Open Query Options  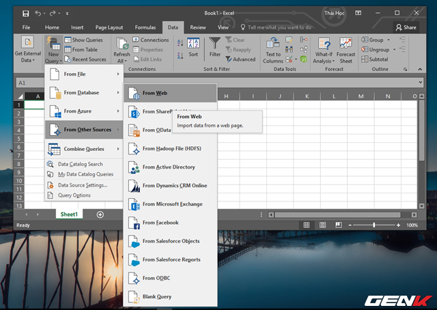84,195
